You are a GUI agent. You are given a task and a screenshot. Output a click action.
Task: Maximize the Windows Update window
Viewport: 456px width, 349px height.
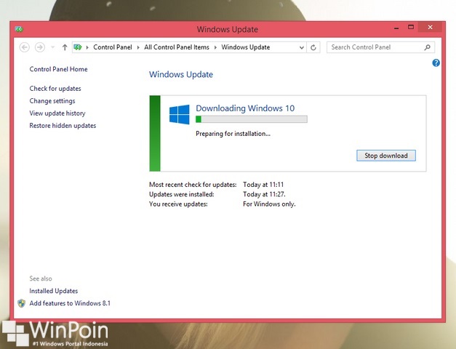pyautogui.click(x=411, y=28)
